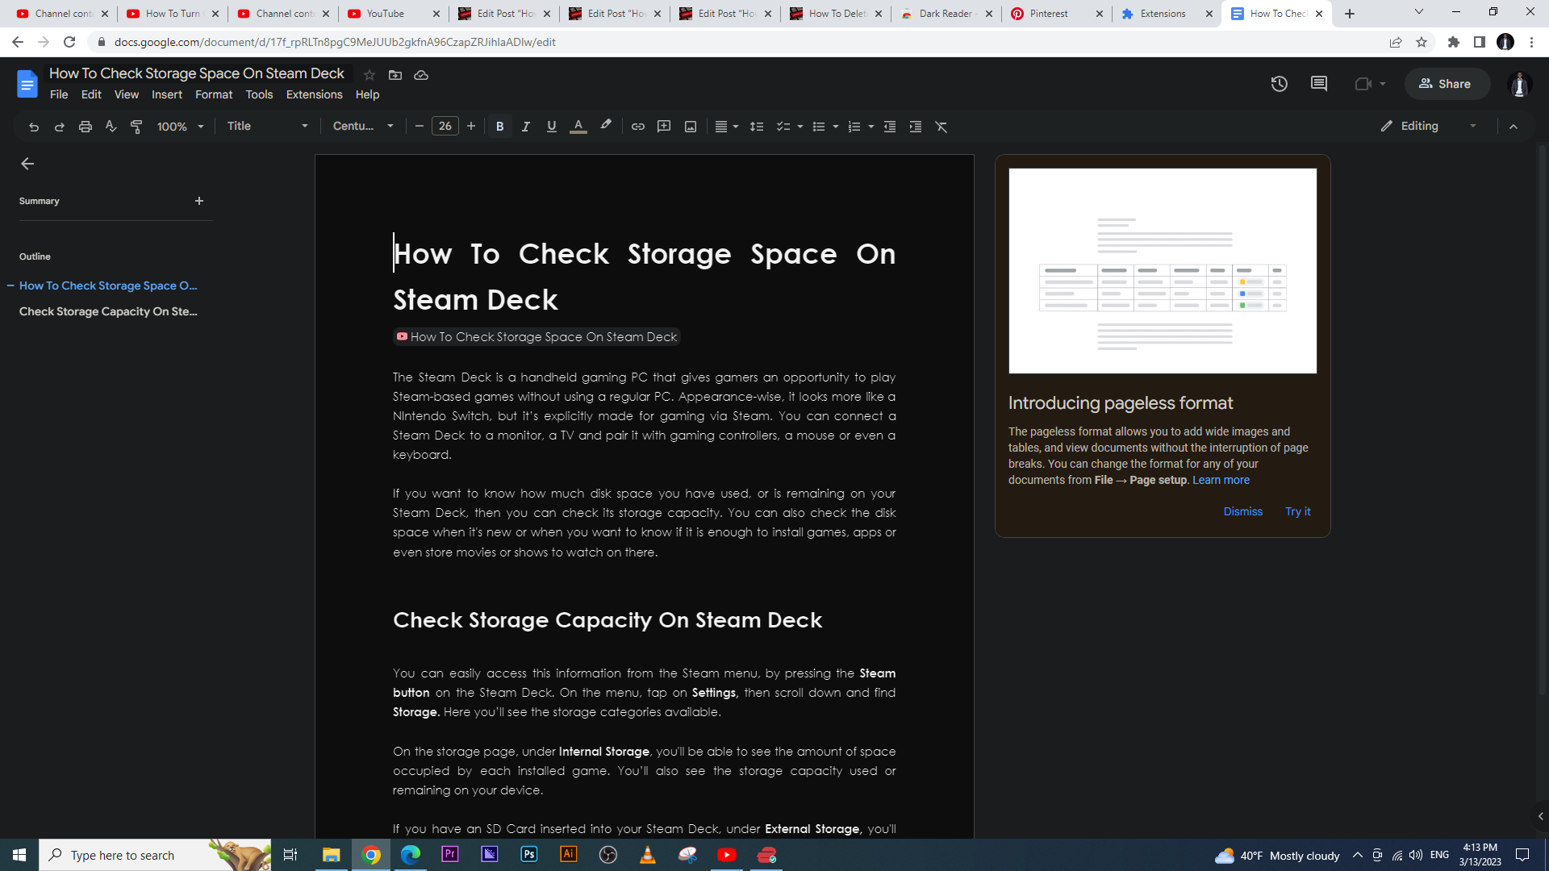Viewport: 1549px width, 871px height.
Task: Open the zoom level 100% dropdown
Action: tap(180, 127)
